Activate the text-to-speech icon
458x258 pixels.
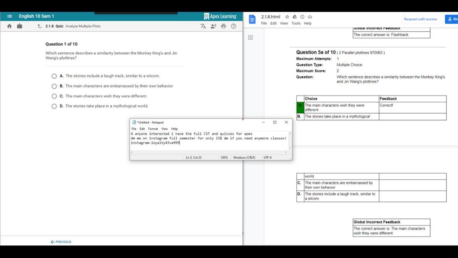213,26
